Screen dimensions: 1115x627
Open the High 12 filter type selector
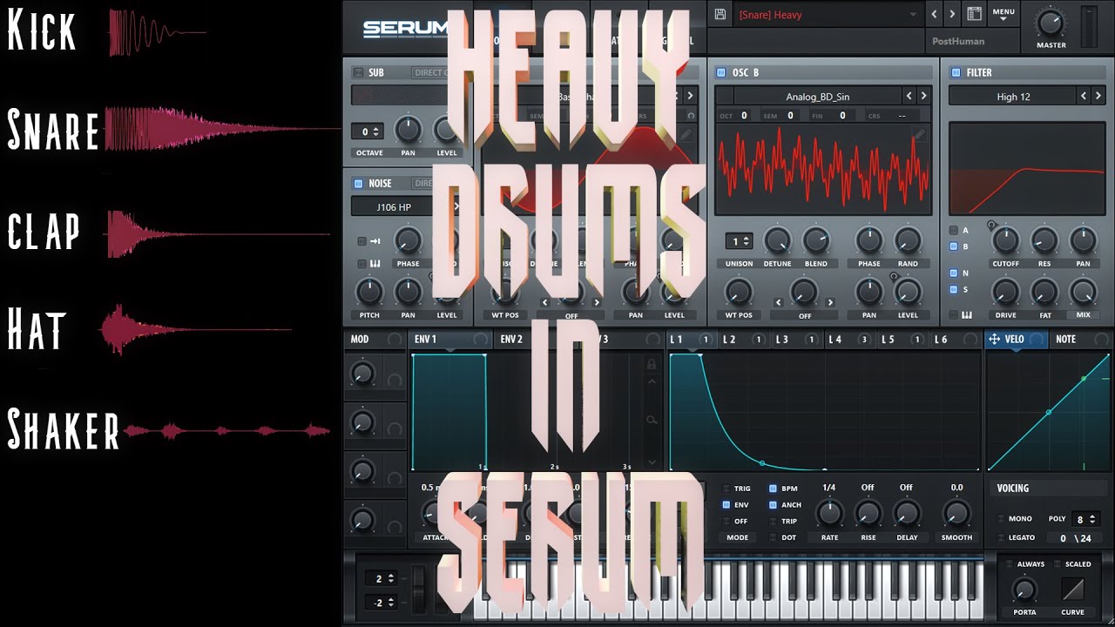(x=1013, y=97)
